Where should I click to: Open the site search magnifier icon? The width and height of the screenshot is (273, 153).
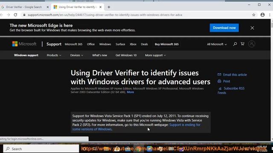coord(235,44)
